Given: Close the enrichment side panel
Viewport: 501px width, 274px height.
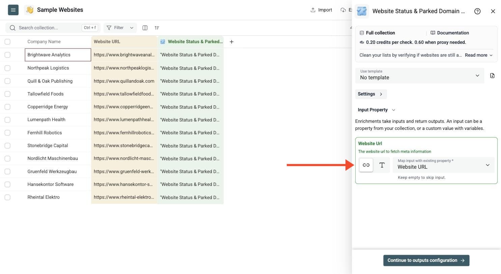Looking at the screenshot, I should tap(493, 11).
